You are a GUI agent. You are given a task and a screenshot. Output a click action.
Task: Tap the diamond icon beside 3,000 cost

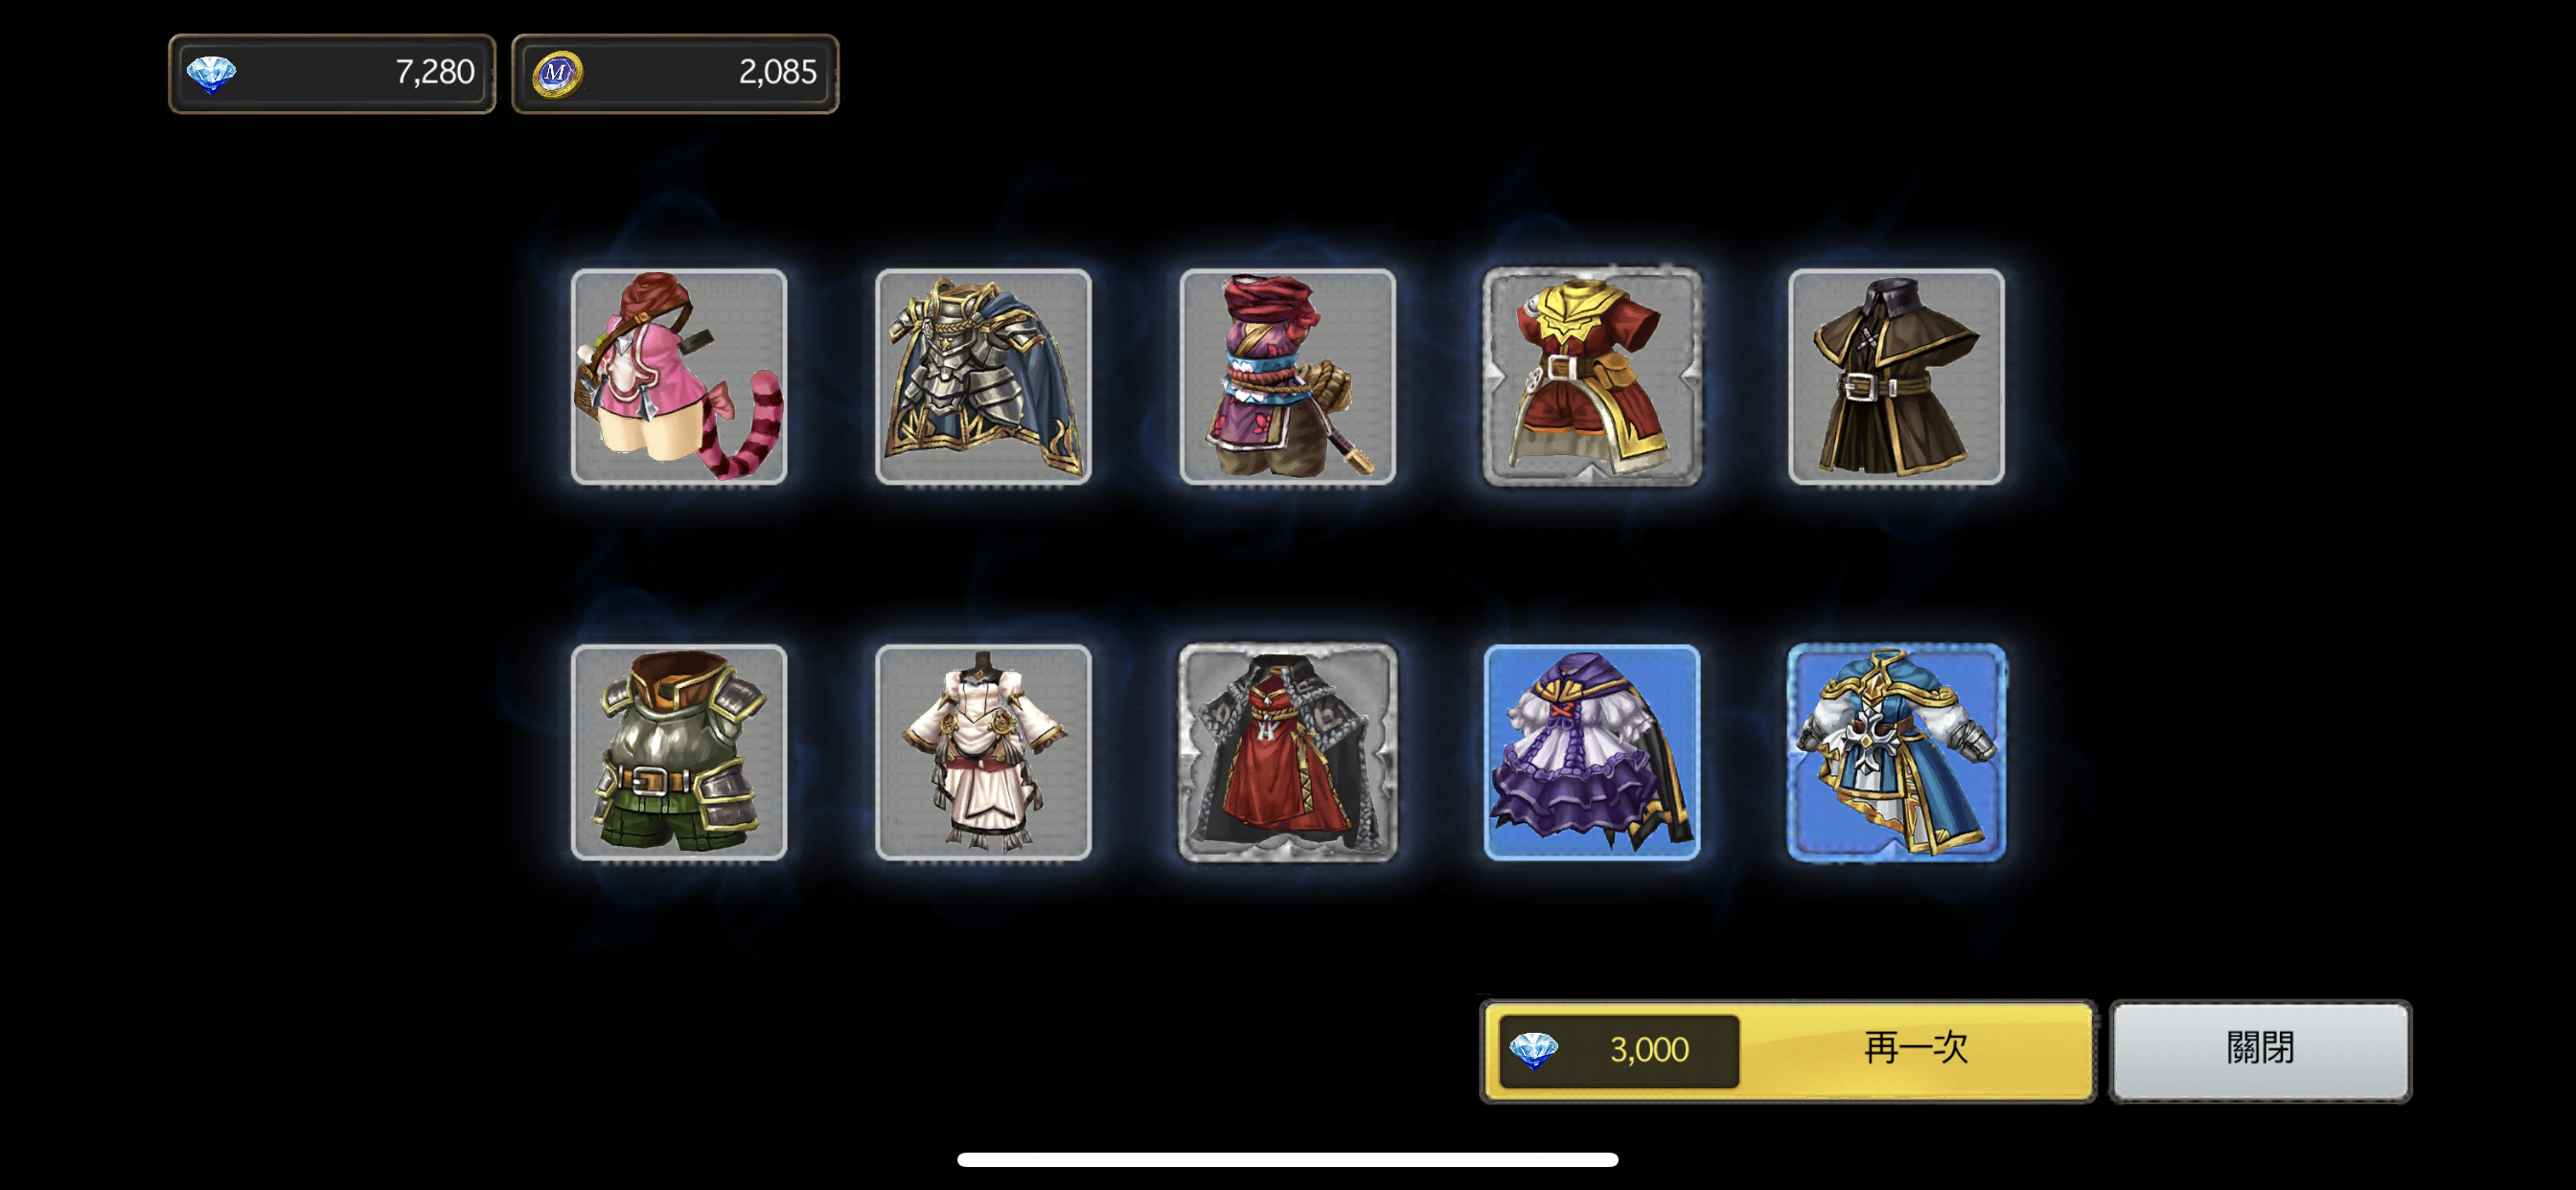(x=1533, y=1051)
